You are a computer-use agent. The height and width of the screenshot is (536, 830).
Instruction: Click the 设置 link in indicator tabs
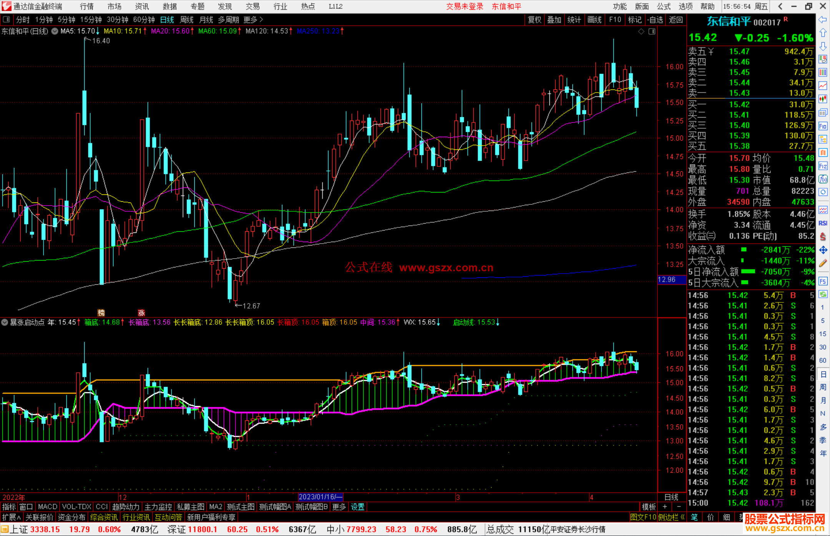point(357,507)
